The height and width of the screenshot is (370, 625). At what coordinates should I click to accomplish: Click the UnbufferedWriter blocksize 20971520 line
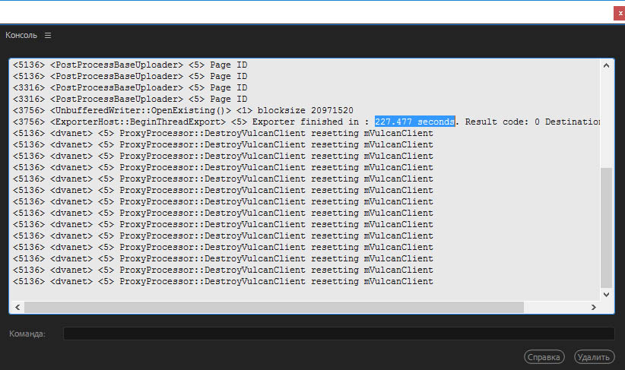pyautogui.click(x=182, y=110)
